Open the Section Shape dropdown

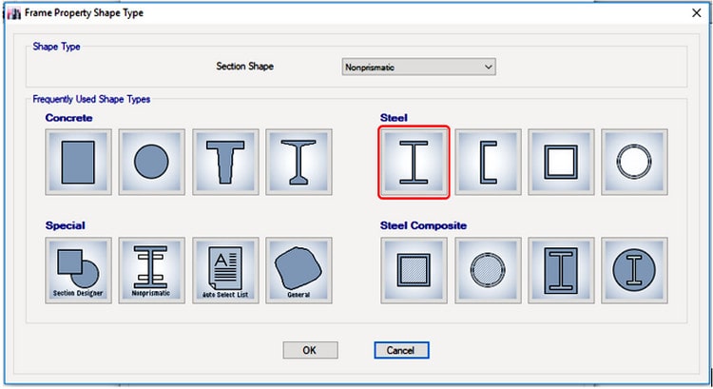(419, 67)
